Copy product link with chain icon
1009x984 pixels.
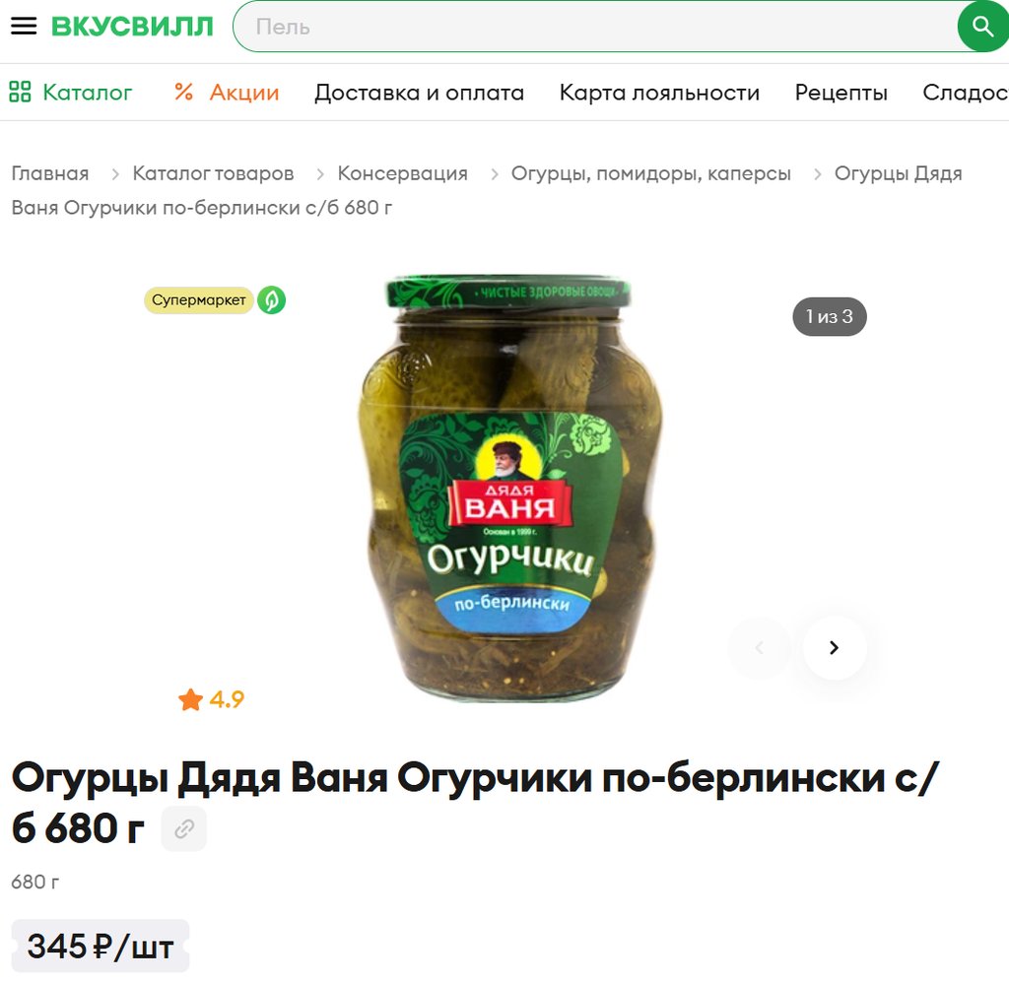pos(184,828)
